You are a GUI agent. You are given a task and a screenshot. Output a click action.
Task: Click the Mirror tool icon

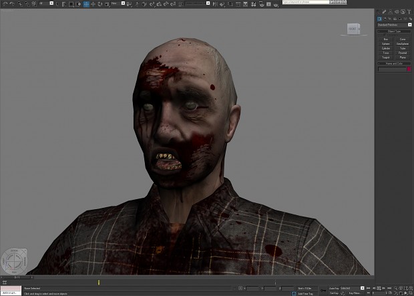tap(215, 4)
